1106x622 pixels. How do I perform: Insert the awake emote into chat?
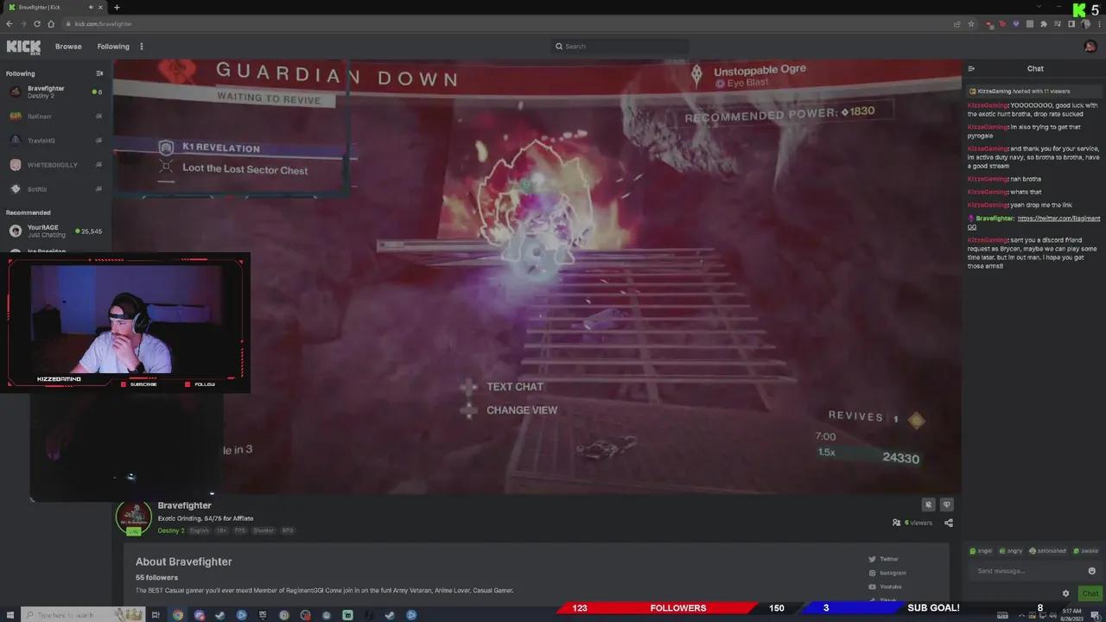(x=1085, y=550)
